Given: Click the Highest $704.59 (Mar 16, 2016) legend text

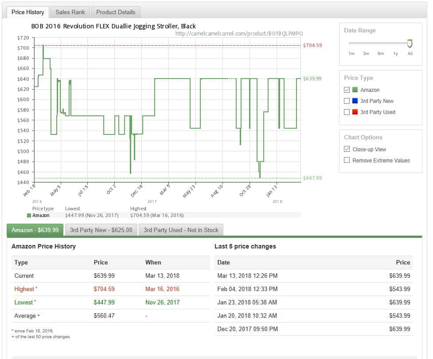Looking at the screenshot, I should tap(157, 215).
